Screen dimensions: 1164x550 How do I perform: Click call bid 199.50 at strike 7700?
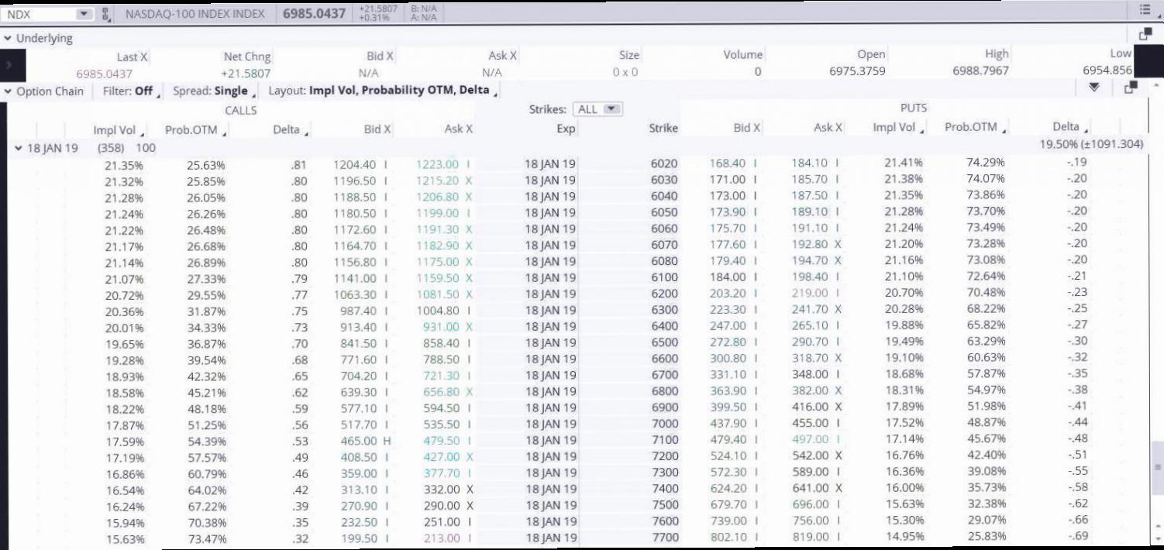coord(358,538)
